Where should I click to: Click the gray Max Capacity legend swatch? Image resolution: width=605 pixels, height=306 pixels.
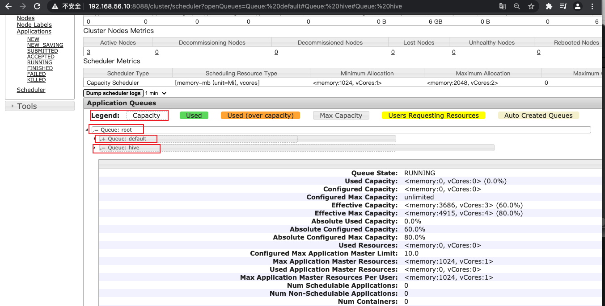[341, 116]
